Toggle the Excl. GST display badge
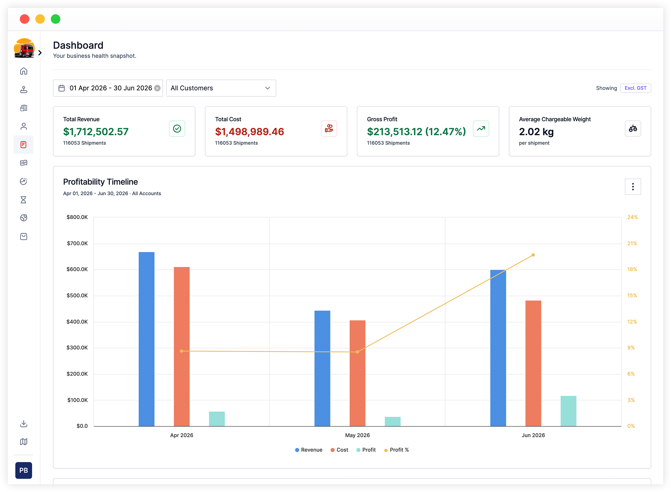 pyautogui.click(x=636, y=88)
